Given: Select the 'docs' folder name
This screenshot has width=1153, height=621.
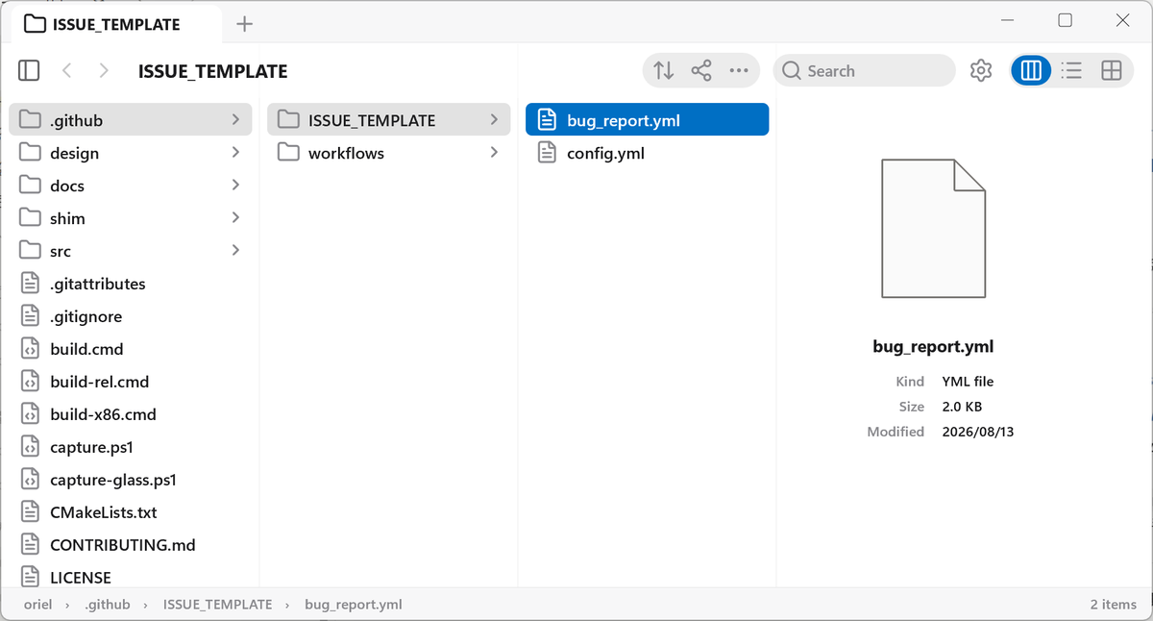Looking at the screenshot, I should pos(67,186).
